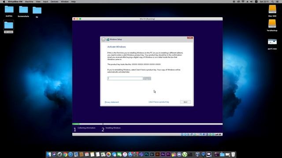Open App Store from the dock
This screenshot has height=158, width=282.
tap(130, 154)
